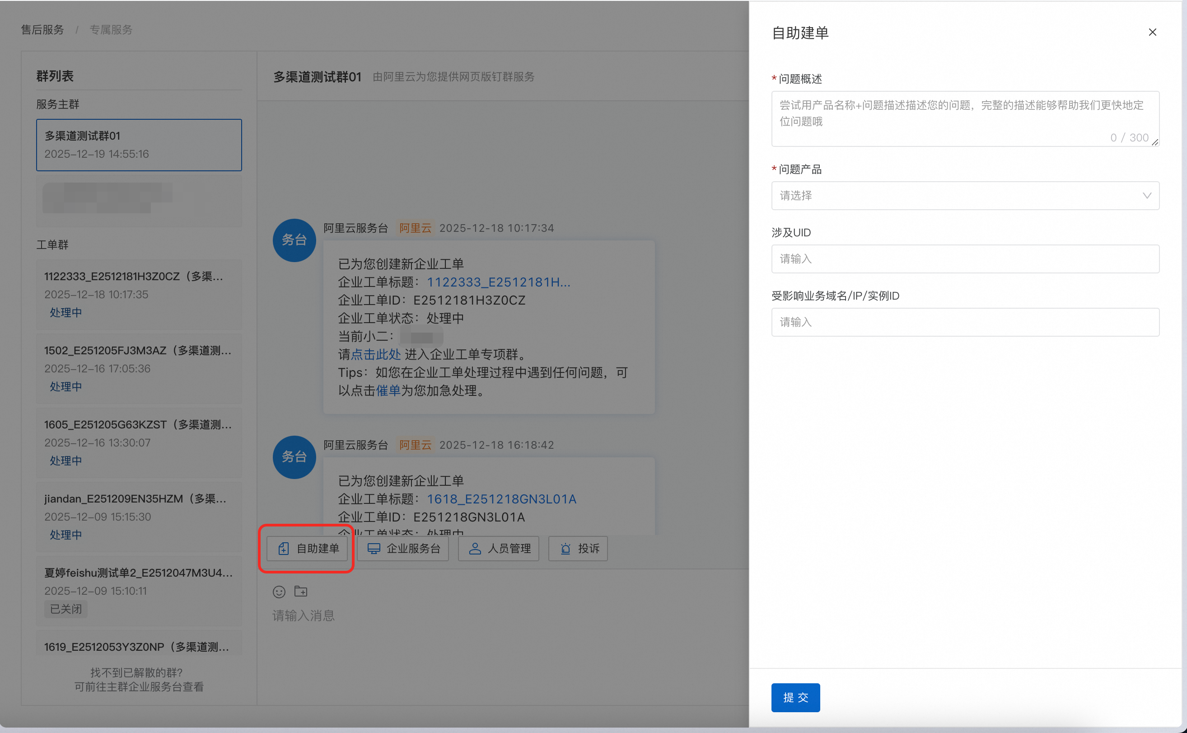Open 人员管理 from the toolbar
The height and width of the screenshot is (733, 1187).
pyautogui.click(x=499, y=548)
